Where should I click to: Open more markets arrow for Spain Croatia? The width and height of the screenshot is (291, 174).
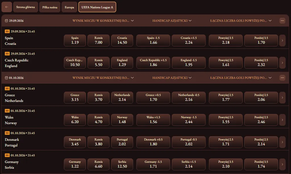282,40
